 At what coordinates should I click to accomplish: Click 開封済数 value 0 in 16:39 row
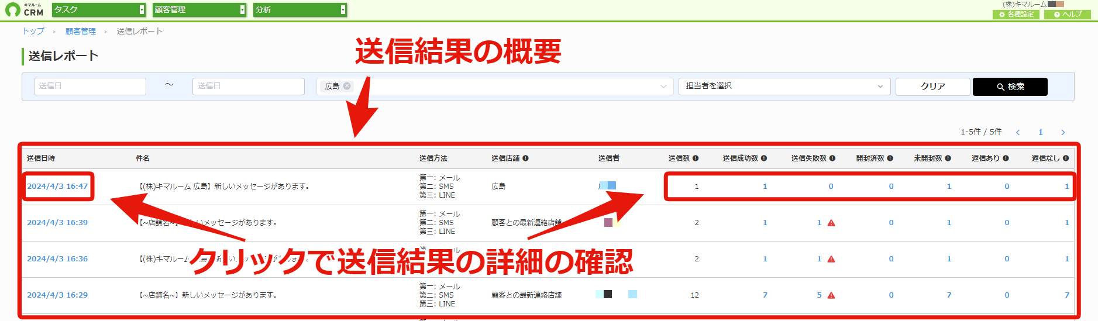pyautogui.click(x=891, y=223)
